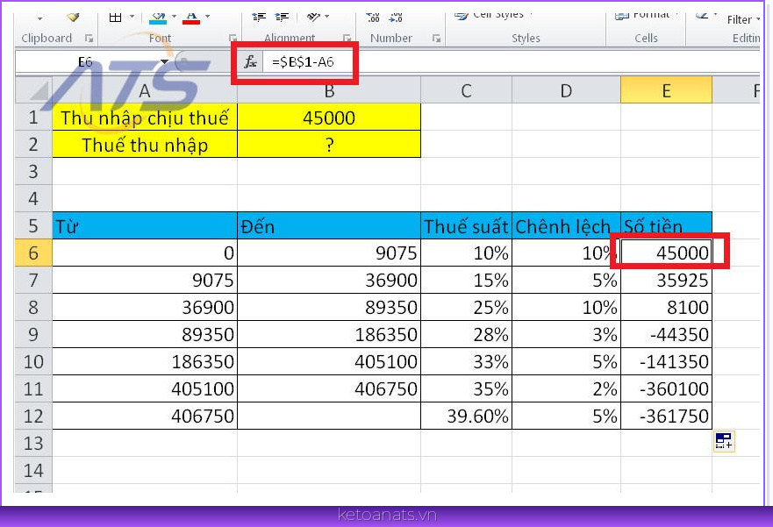Click cell B1 containing 45000

click(x=329, y=118)
